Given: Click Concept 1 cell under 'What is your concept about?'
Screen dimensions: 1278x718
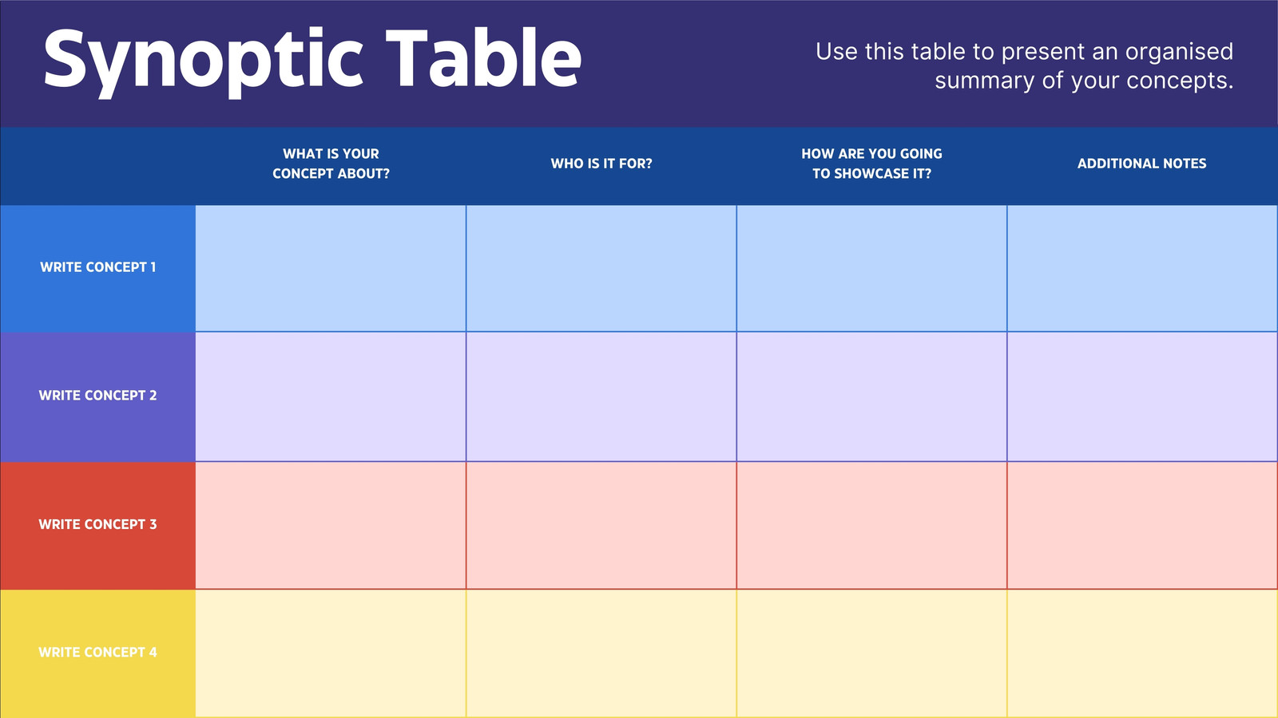Looking at the screenshot, I should click(x=331, y=268).
